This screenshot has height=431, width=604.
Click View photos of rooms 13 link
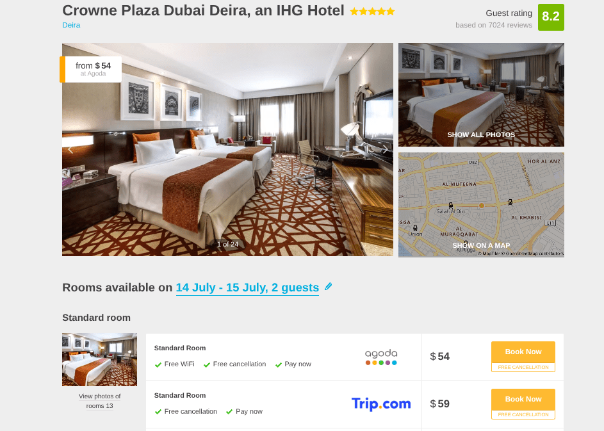click(x=99, y=401)
